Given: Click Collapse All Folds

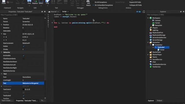Looking at the screenshot, I should pyautogui.click(x=136, y=5).
